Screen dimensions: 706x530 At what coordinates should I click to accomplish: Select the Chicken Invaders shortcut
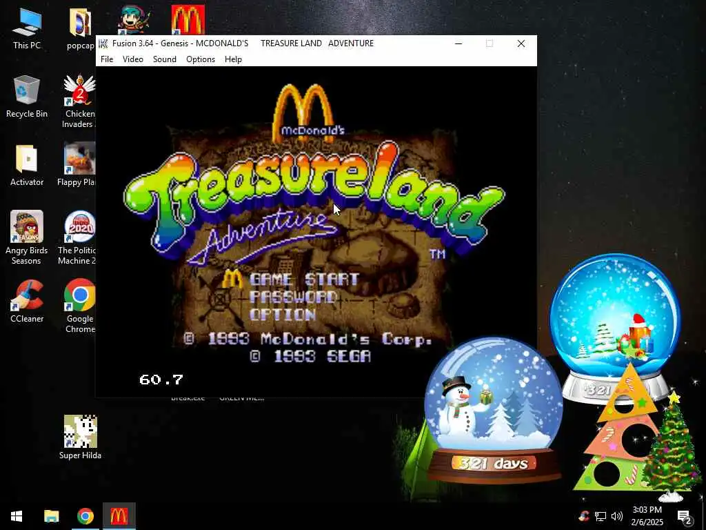80,101
